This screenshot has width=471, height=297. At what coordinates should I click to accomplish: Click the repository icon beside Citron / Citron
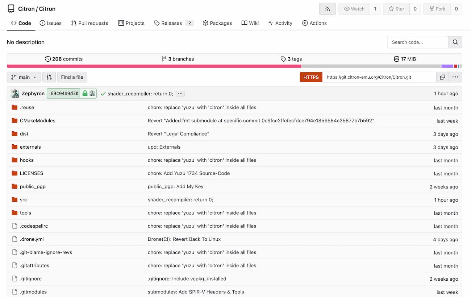tap(11, 9)
